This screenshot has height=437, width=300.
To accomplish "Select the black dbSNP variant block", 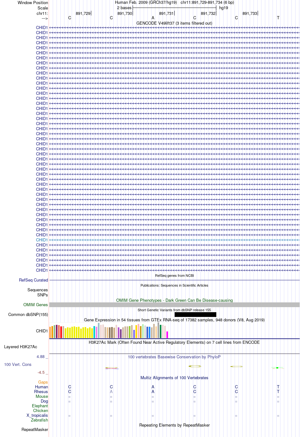I will [195, 314].
